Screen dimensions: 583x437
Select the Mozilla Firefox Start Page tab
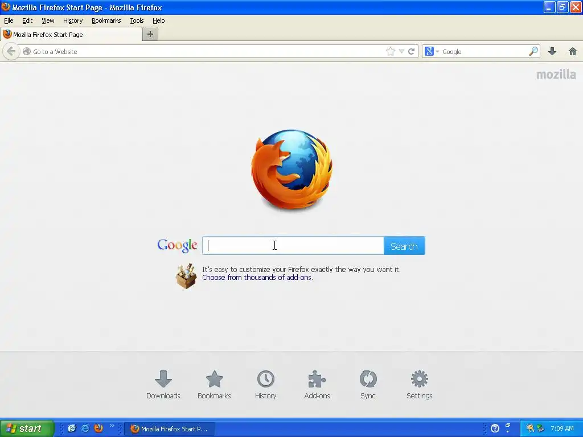click(x=71, y=34)
